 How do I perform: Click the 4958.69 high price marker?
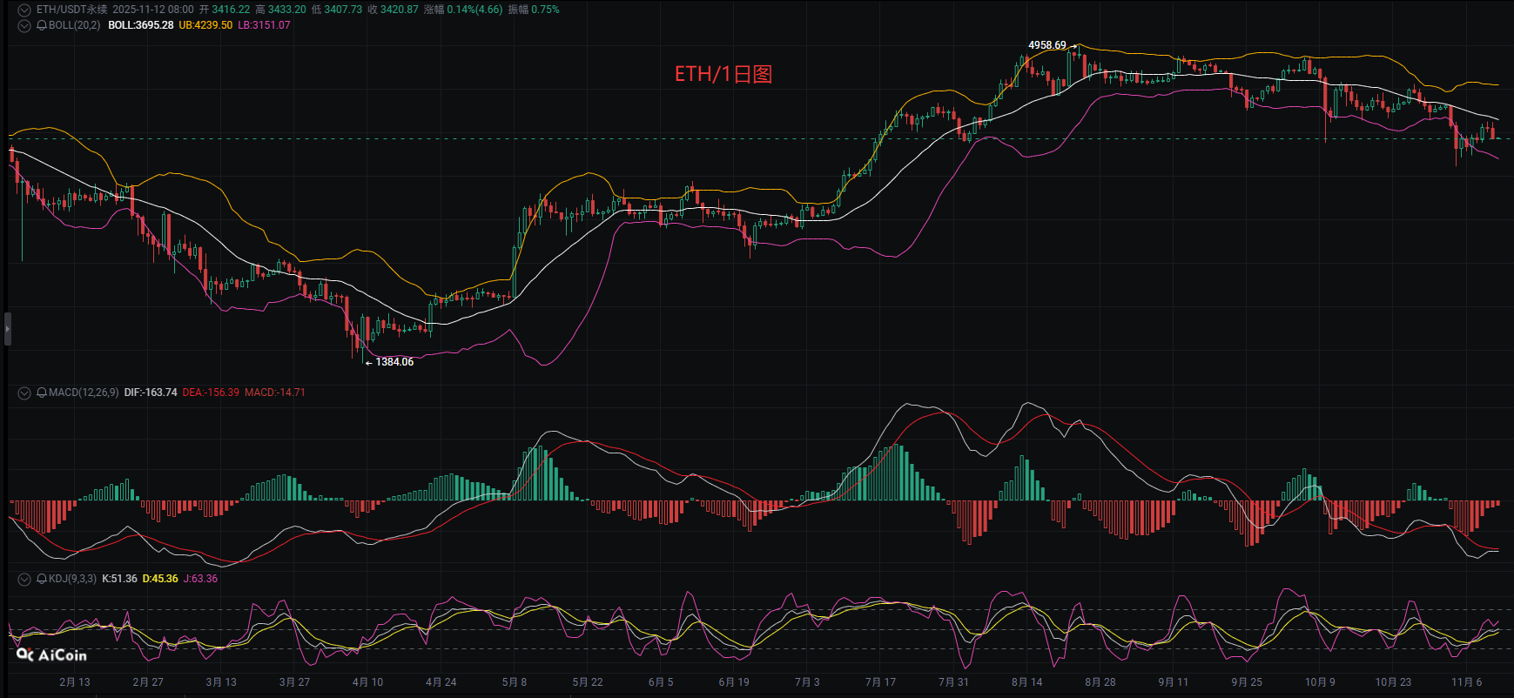(1046, 45)
